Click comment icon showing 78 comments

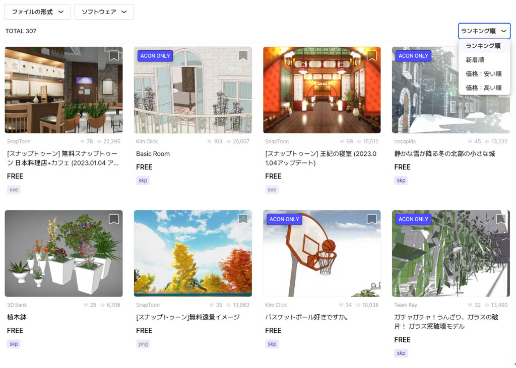pyautogui.click(x=82, y=141)
